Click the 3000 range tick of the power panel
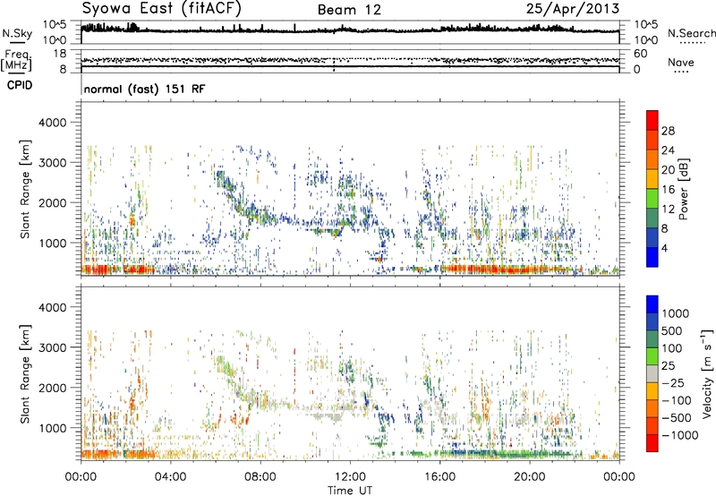Screen dimensions: 716x496 point(52,163)
